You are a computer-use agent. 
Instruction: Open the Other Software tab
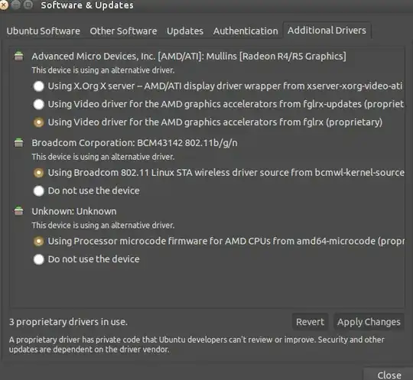(x=123, y=31)
